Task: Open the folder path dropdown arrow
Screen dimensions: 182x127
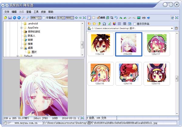Action: click(172, 28)
